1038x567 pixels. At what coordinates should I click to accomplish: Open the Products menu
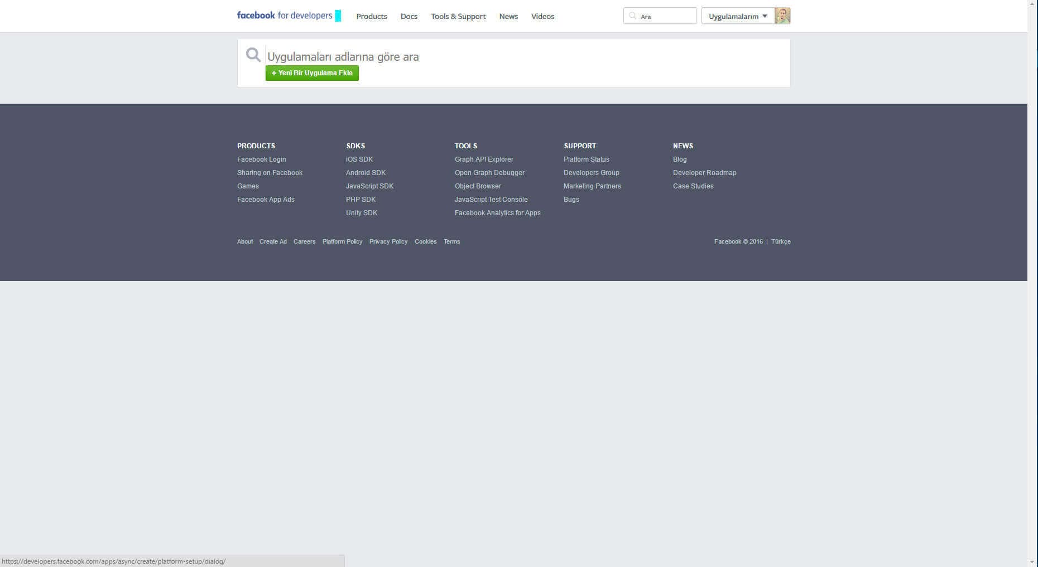(x=372, y=16)
